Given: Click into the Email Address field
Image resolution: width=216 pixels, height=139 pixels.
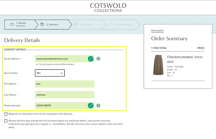Looking at the screenshot, I should tap(60, 59).
